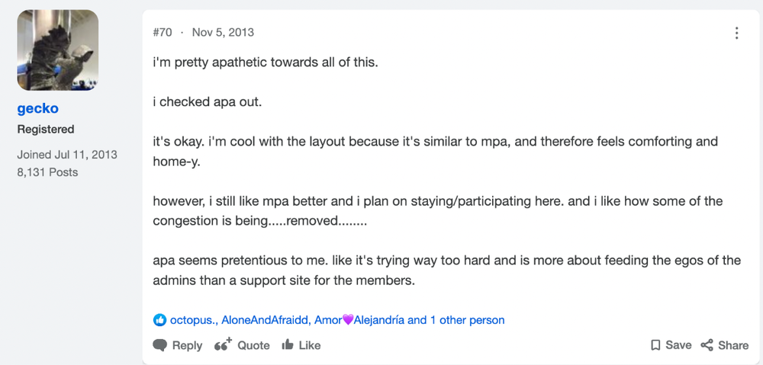The image size is (763, 365).
Task: Click the Reply text button
Action: pos(187,345)
